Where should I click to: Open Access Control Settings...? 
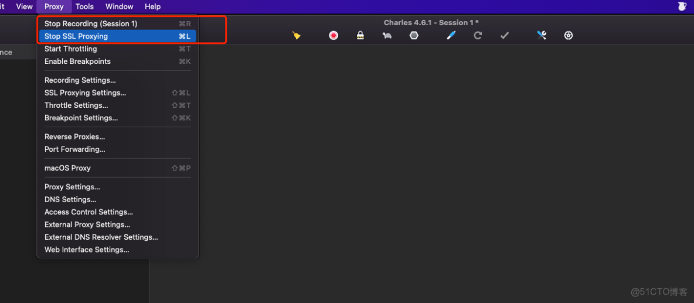pyautogui.click(x=118, y=212)
